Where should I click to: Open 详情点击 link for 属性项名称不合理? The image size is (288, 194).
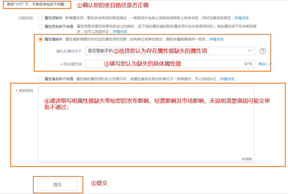pos(120,31)
